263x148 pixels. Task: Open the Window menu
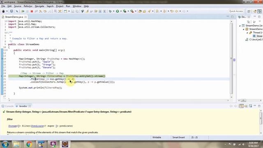tap(77, 6)
